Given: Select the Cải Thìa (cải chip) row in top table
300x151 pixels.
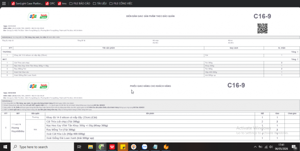Looking at the screenshot, I should pos(150,63).
